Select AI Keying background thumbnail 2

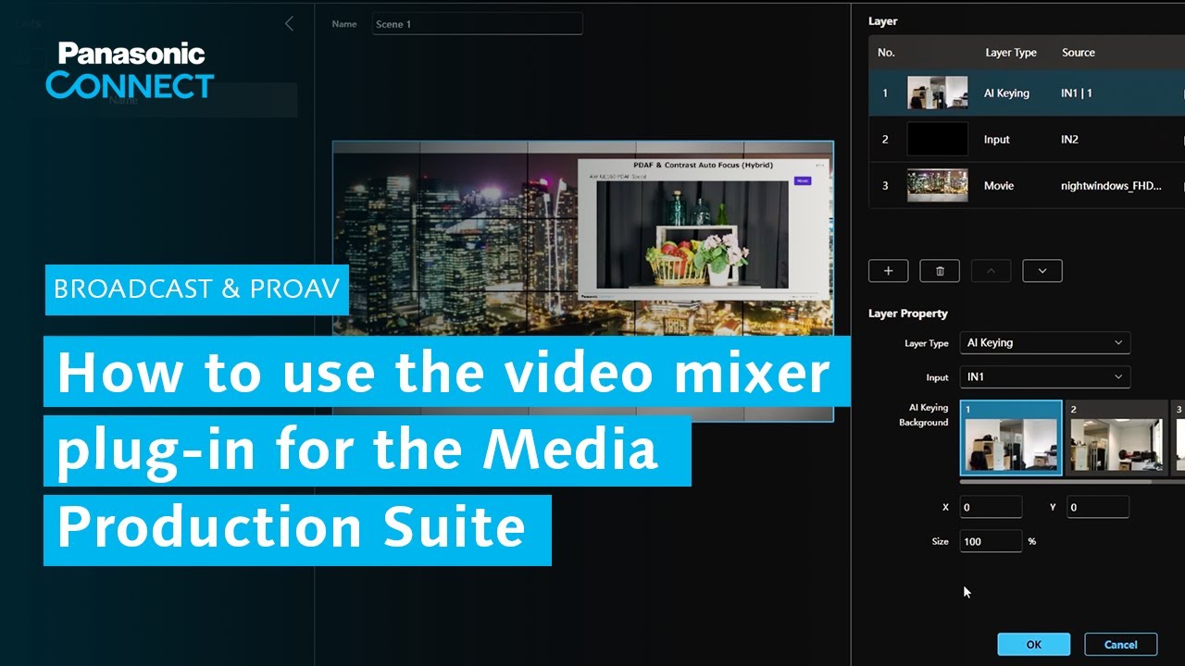point(1116,438)
